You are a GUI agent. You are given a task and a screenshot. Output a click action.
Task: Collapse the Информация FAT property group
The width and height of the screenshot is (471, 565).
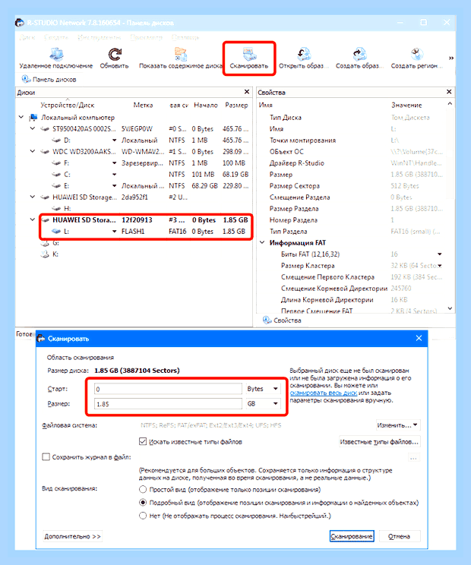click(262, 242)
